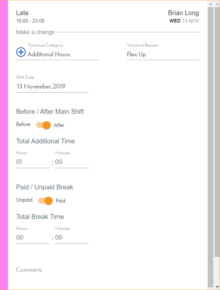Viewport: 220px width, 290px height.
Task: Click the Total Break Time hours field
Action: pyautogui.click(x=33, y=238)
